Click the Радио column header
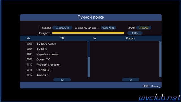 [x=130, y=38]
